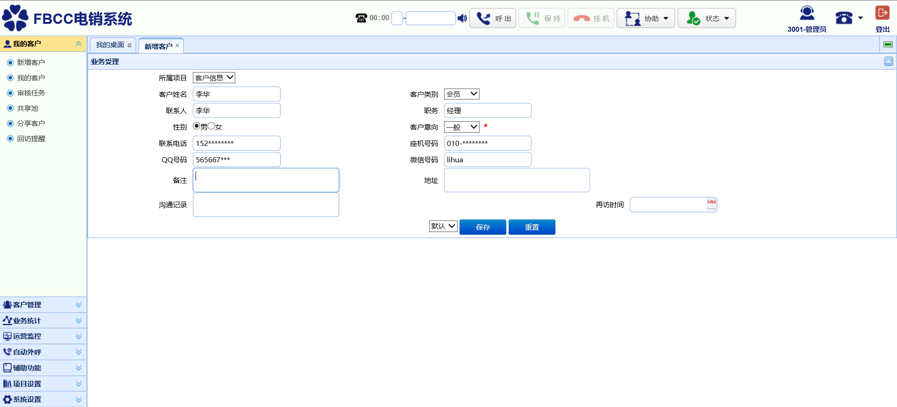Click the 呼出 call-out button
The height and width of the screenshot is (407, 897).
[493, 18]
